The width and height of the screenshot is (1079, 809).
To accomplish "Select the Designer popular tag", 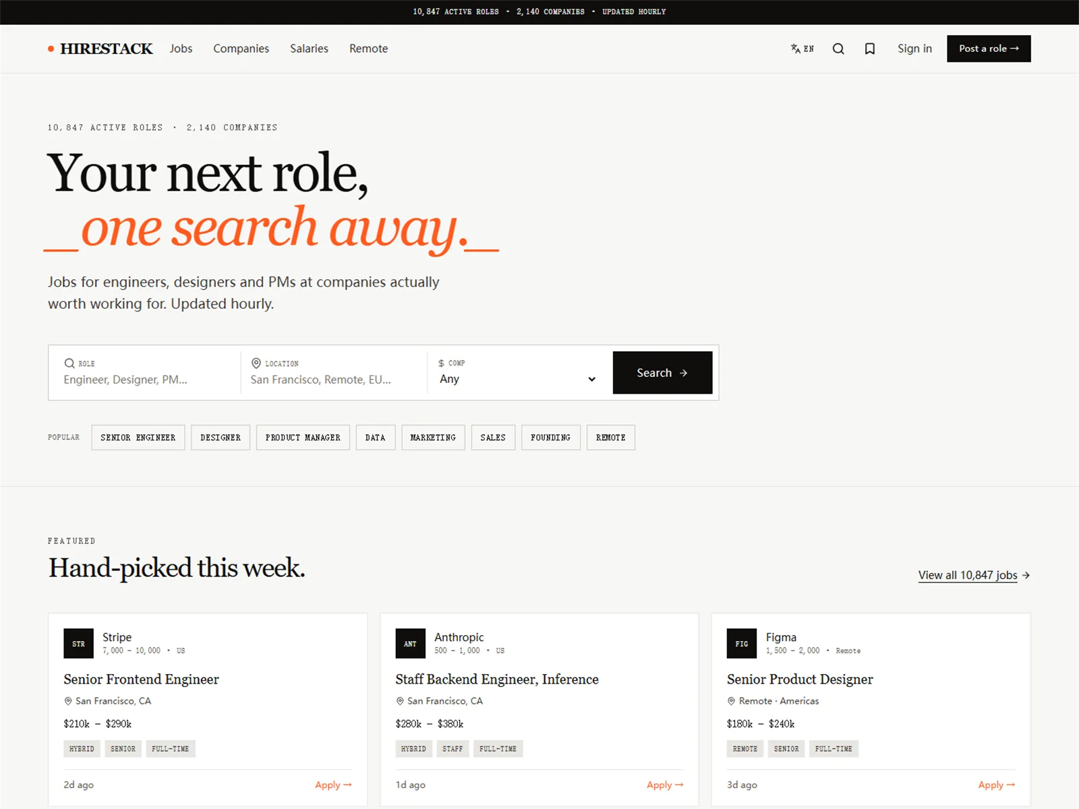I will pyautogui.click(x=221, y=438).
